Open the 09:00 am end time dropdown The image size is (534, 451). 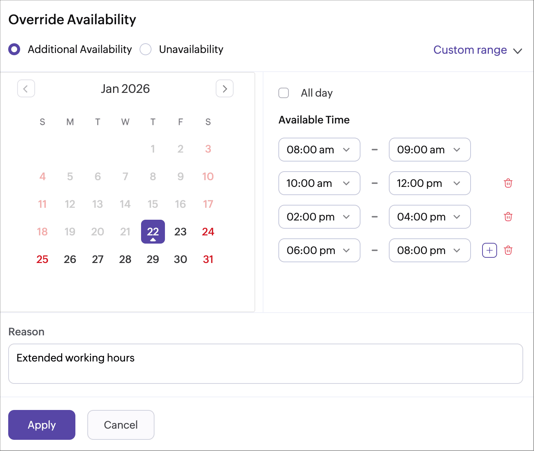[430, 150]
